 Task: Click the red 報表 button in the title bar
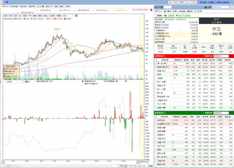176,2
